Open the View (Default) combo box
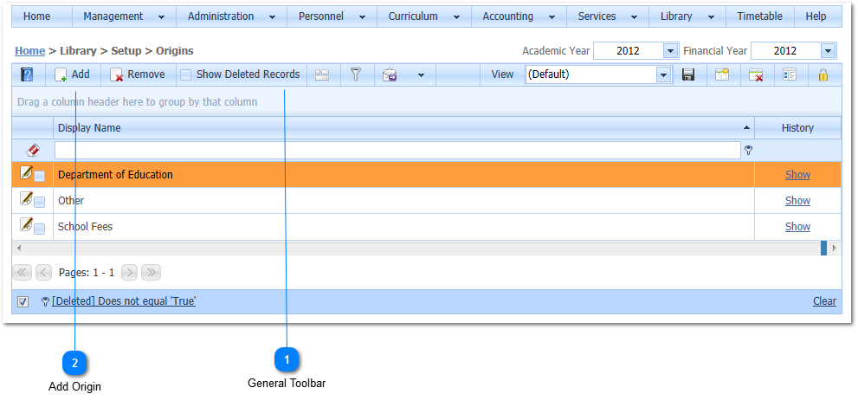 coord(664,75)
